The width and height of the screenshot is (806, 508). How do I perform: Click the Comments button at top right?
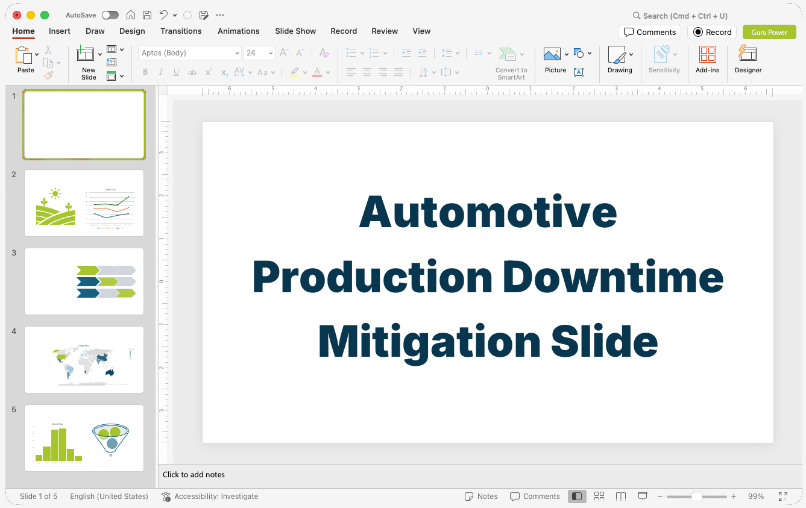point(649,32)
